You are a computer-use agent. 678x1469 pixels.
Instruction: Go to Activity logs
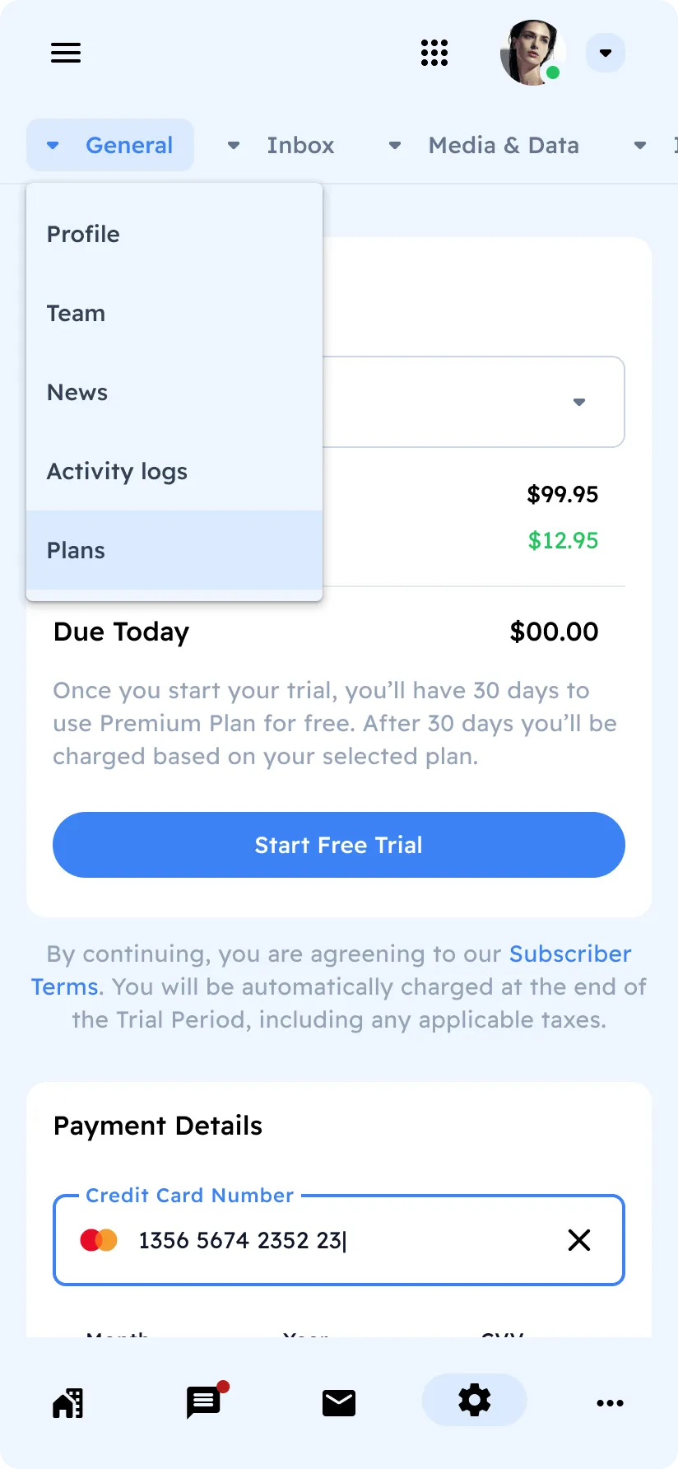117,471
